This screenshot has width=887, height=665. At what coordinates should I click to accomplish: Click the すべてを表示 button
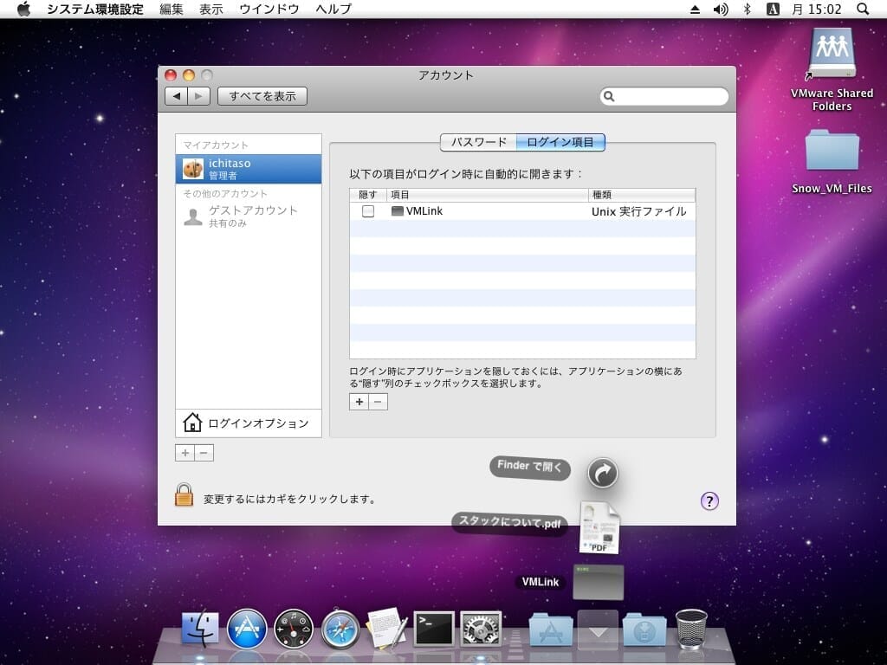tap(262, 96)
